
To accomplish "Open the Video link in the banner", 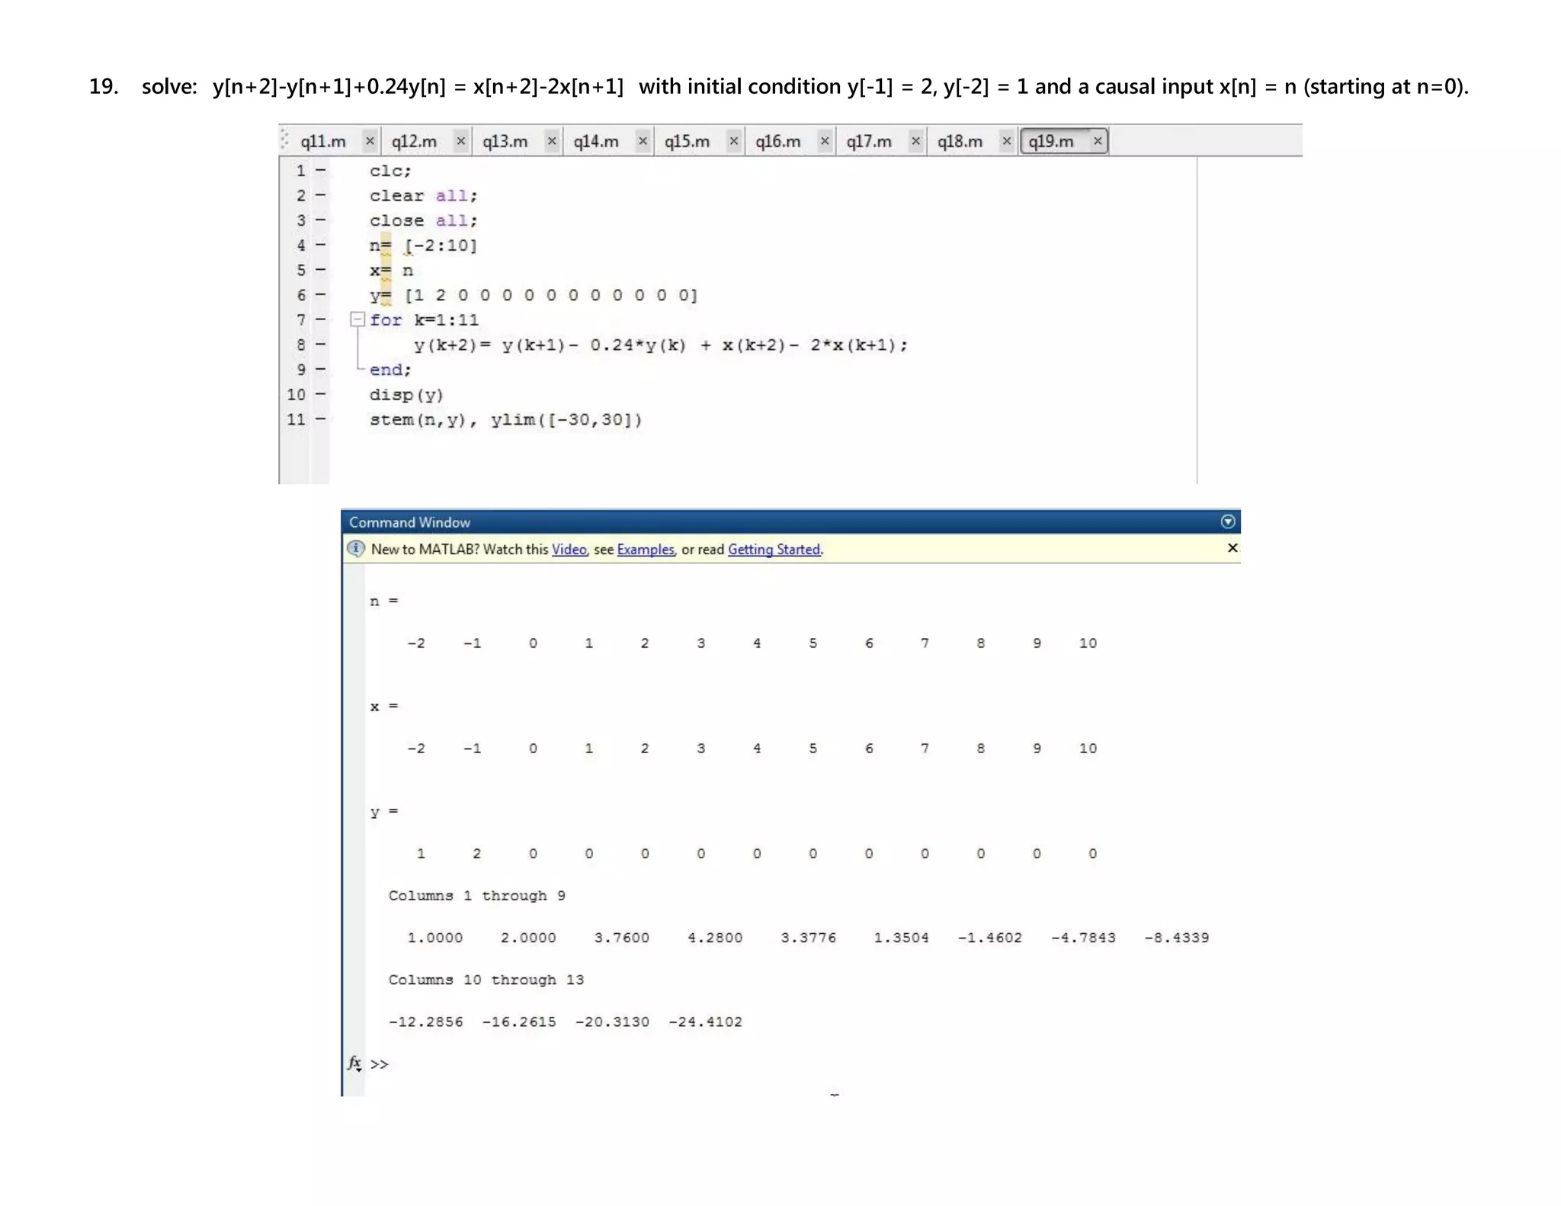I will point(569,550).
